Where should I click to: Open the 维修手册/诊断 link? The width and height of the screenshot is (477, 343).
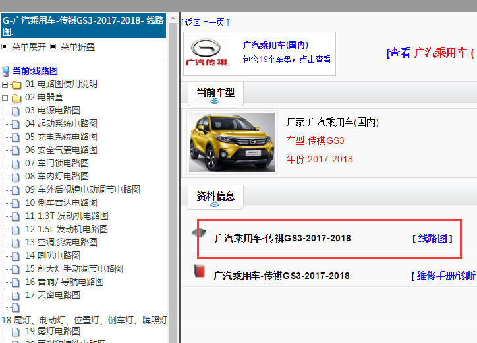click(445, 276)
